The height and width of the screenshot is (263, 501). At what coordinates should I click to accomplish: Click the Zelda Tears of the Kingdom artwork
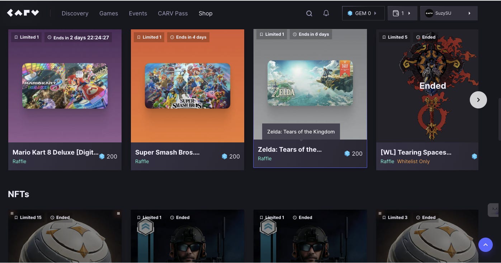click(x=310, y=83)
